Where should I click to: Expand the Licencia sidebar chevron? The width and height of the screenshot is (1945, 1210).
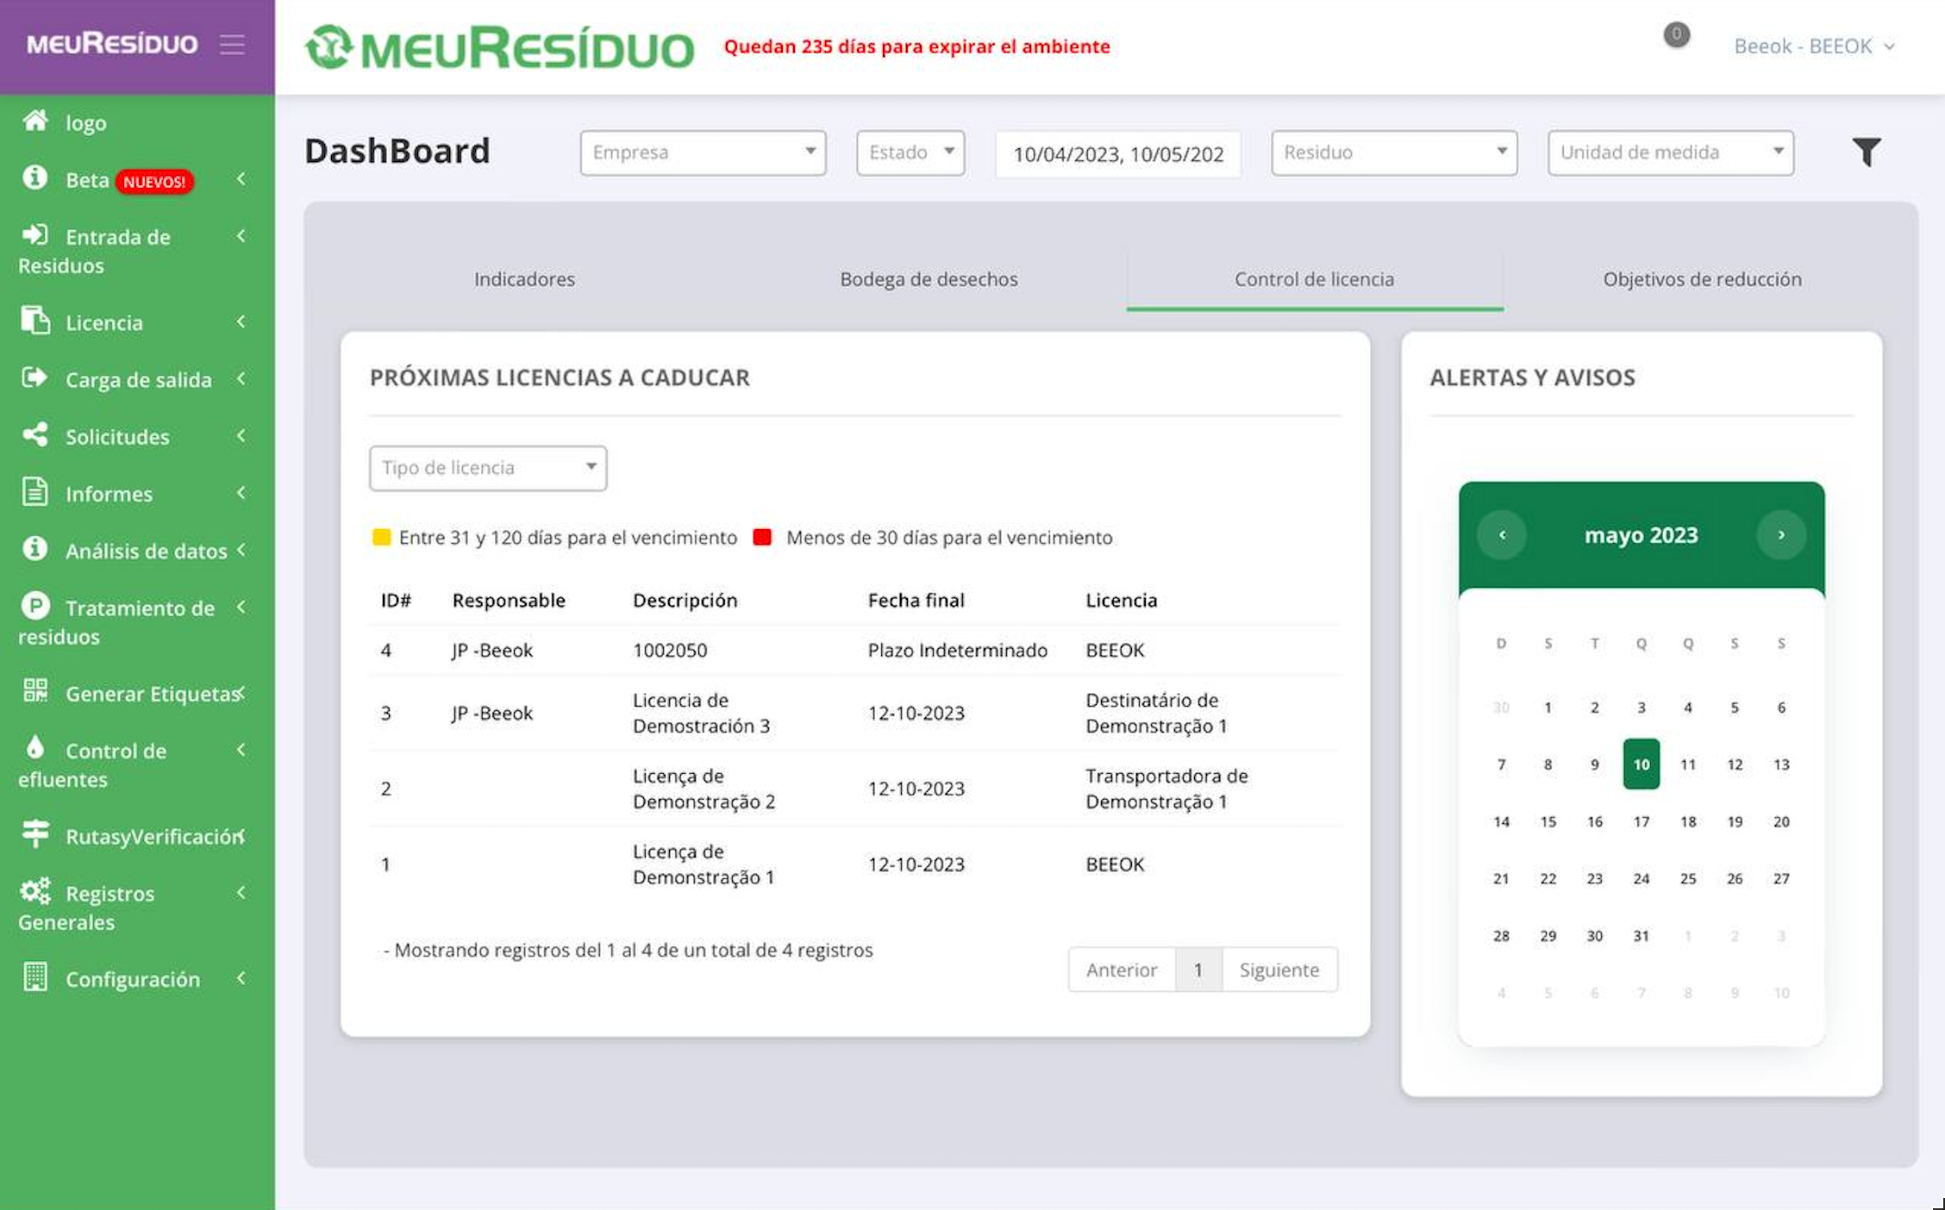pyautogui.click(x=241, y=321)
